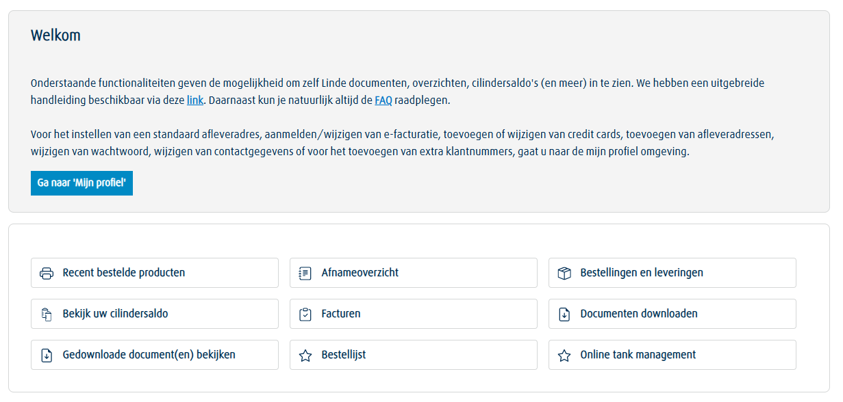
Task: Click the cylinder icon next to Bekijk uw cilindersaldo
Action: tap(47, 313)
